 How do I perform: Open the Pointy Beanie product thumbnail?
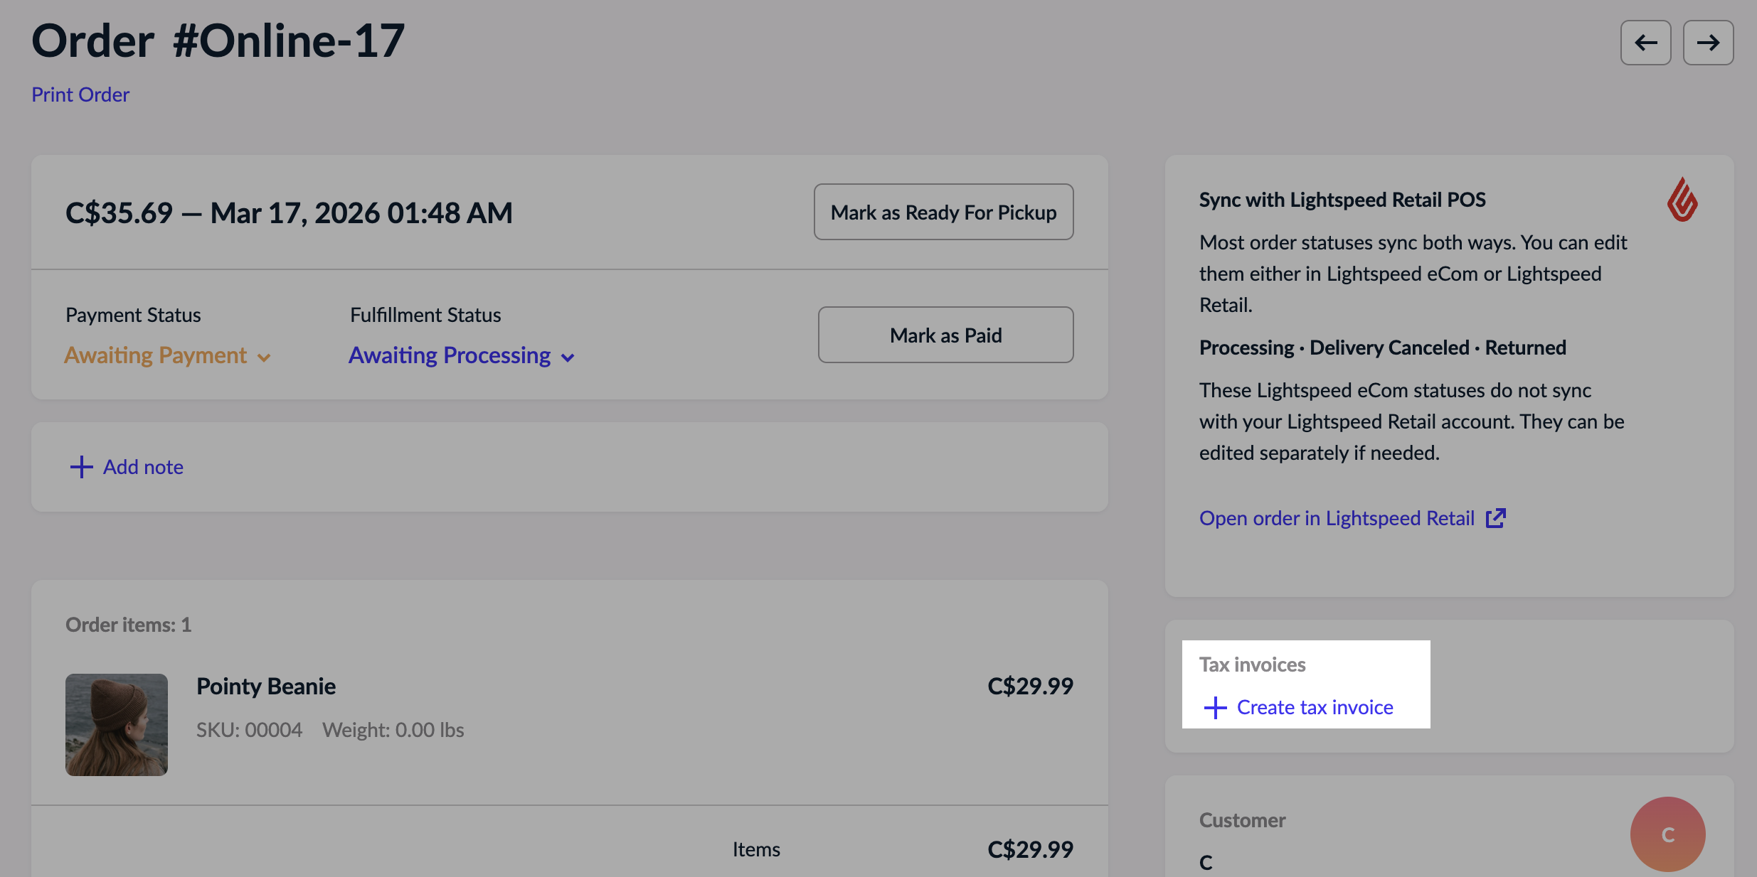click(117, 725)
